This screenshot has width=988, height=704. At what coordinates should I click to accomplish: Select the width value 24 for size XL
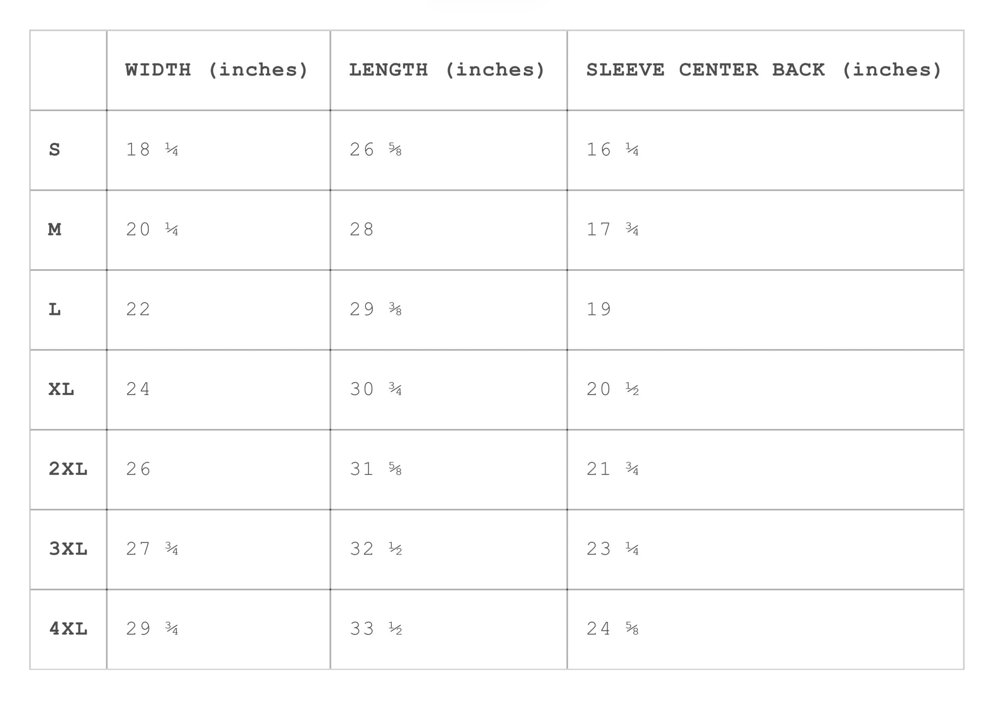point(138,390)
